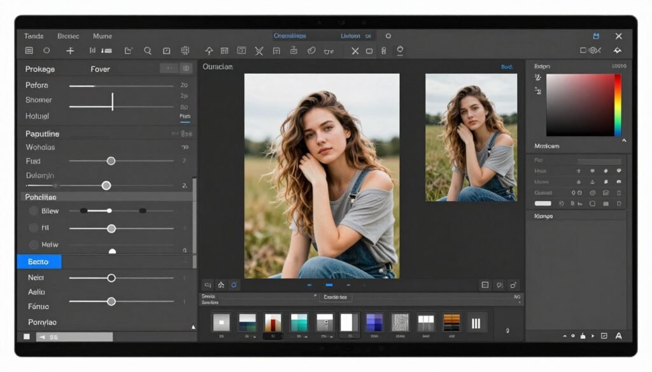652x372 pixels.
Task: Switch to the highlighted Bento tab
Action: click(x=38, y=261)
